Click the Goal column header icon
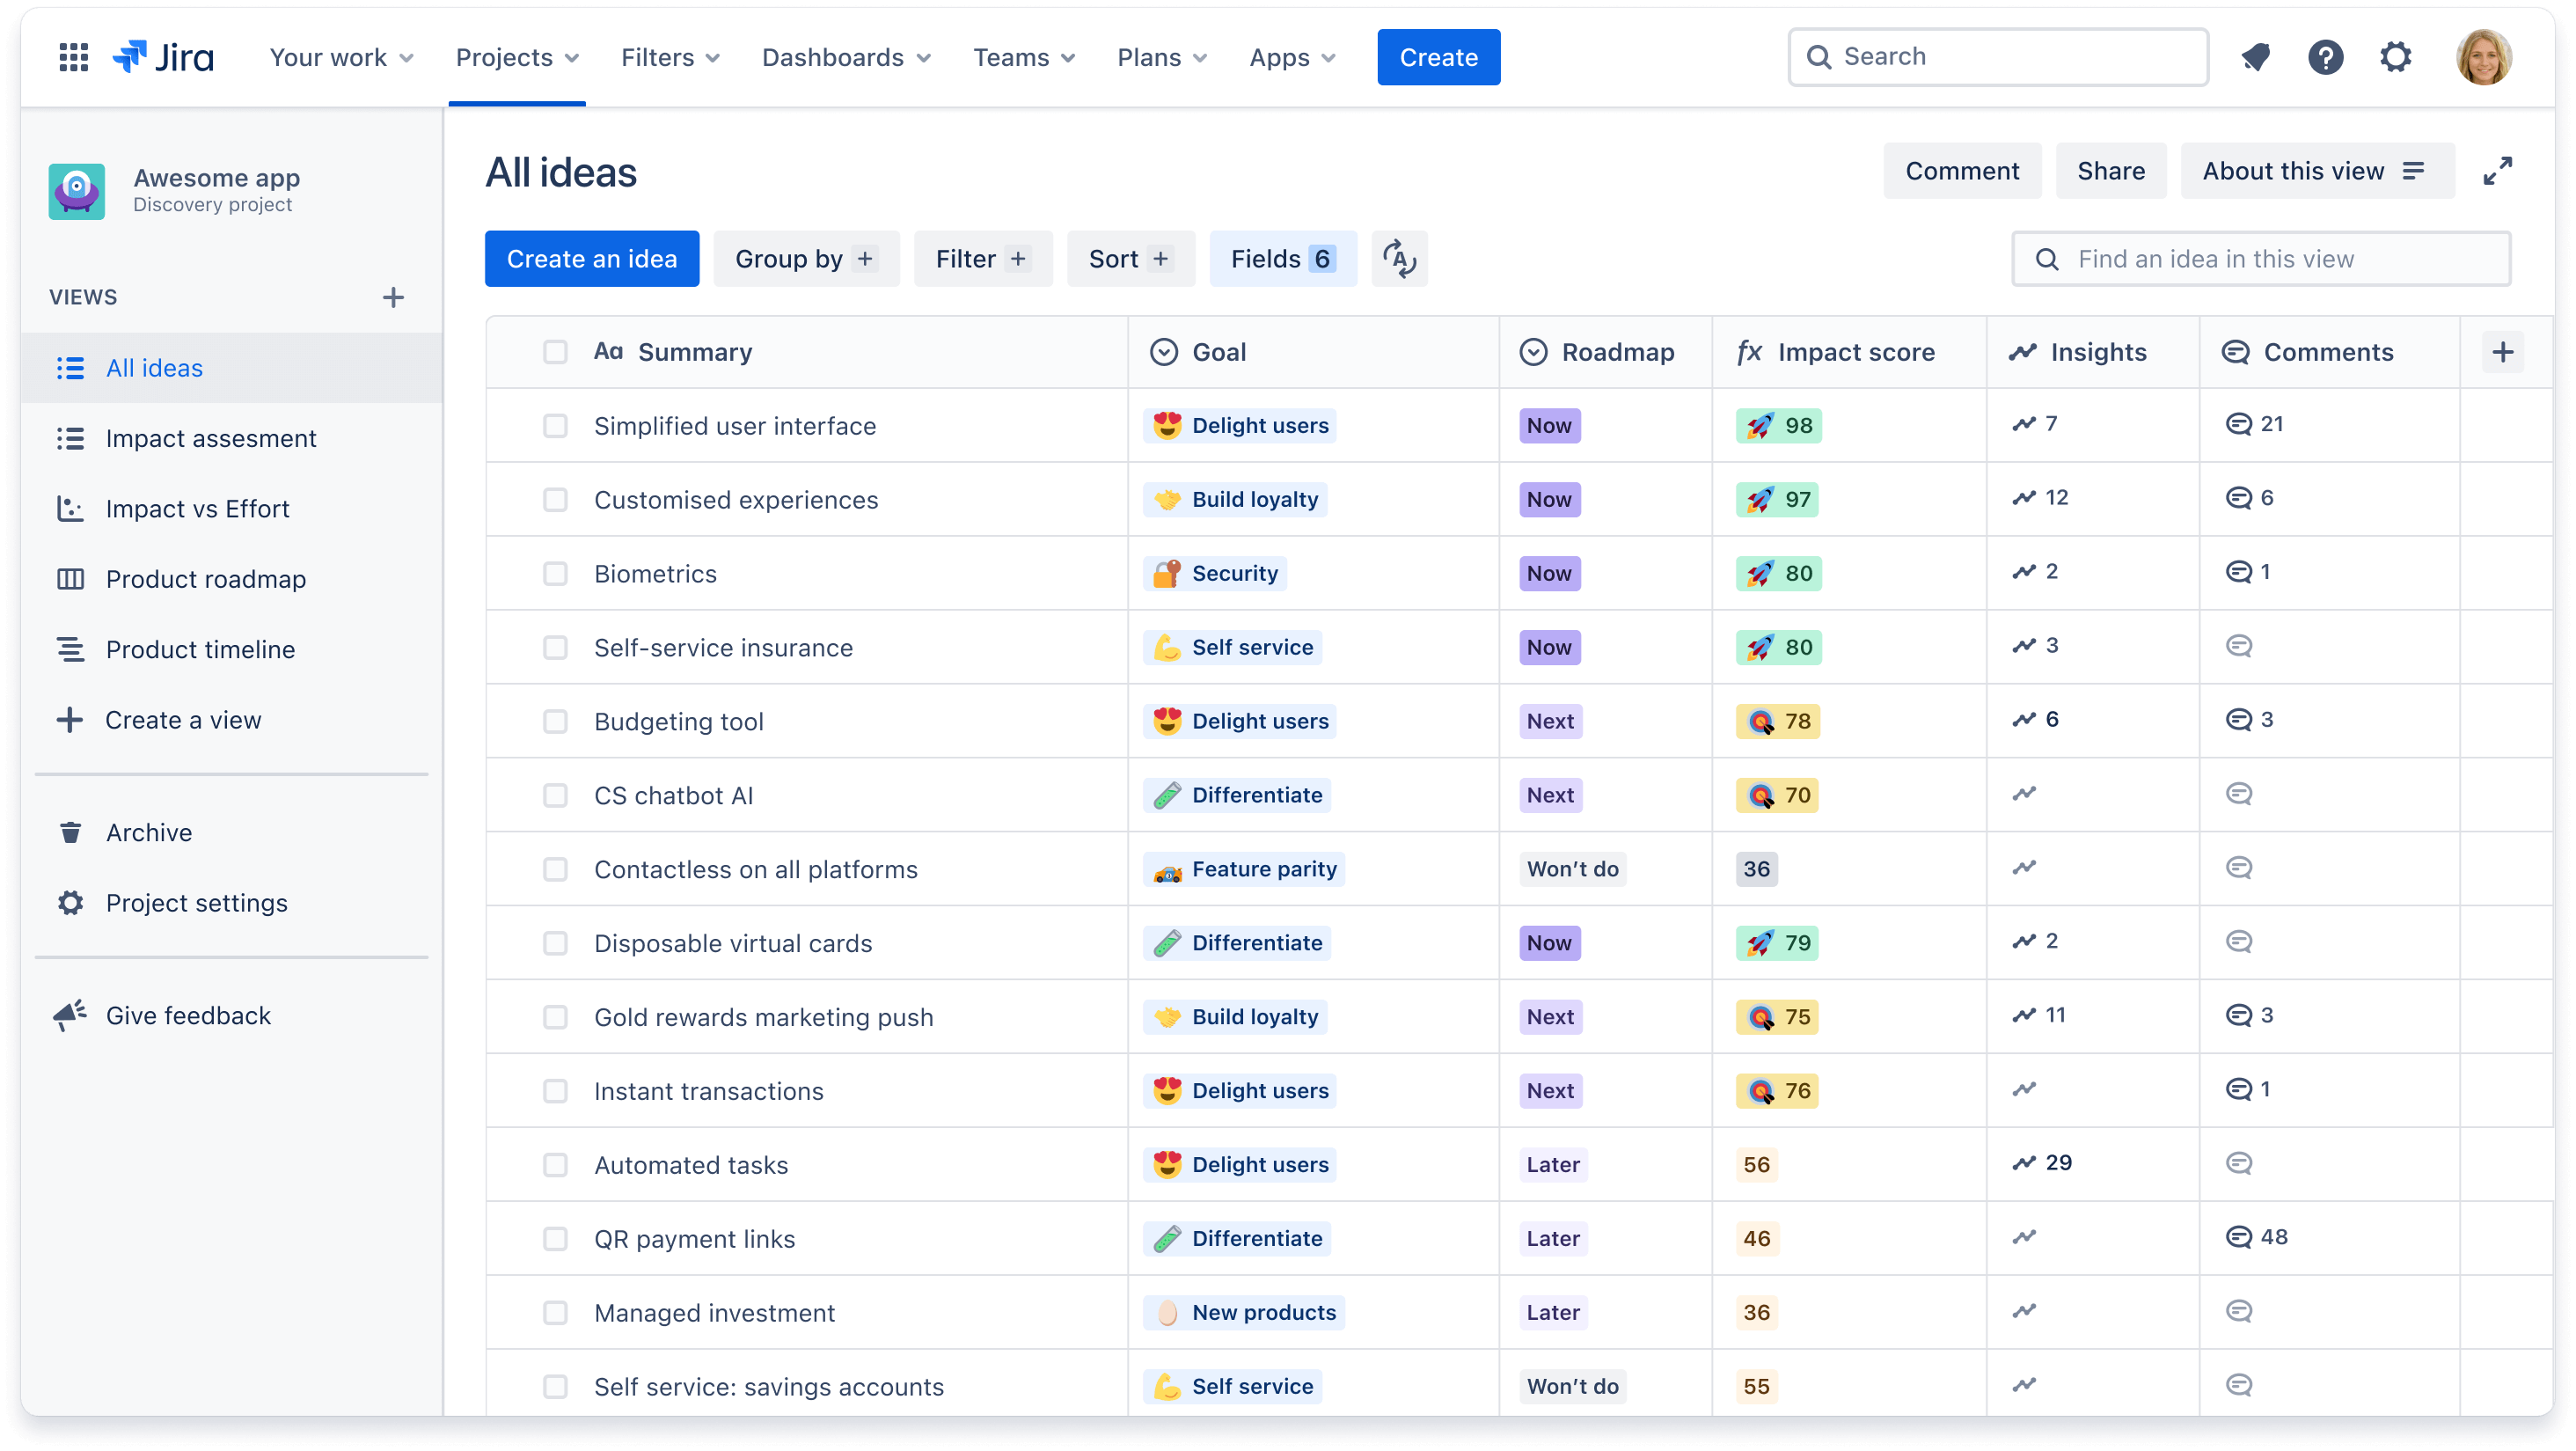Screen dimensions: 2576x1451 point(1164,350)
